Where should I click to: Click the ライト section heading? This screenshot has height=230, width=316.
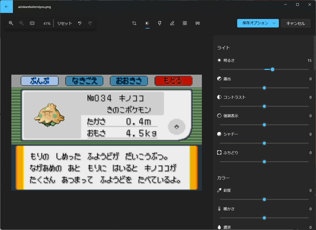(x=223, y=48)
